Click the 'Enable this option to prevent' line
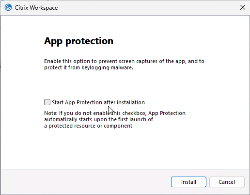Viewport: 250px width, 195px height. (x=124, y=61)
